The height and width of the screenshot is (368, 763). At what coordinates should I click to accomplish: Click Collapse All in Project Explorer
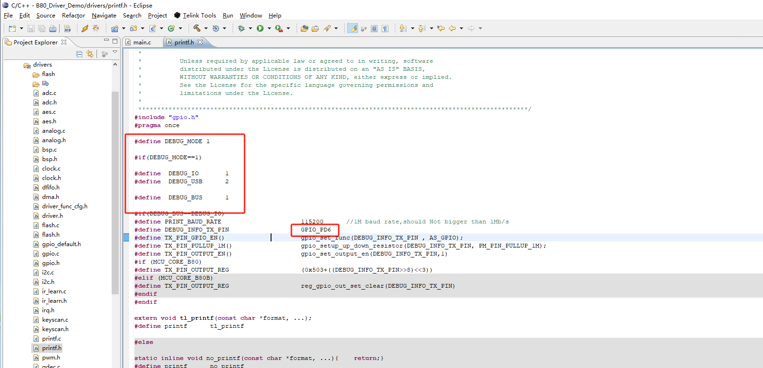[79, 54]
